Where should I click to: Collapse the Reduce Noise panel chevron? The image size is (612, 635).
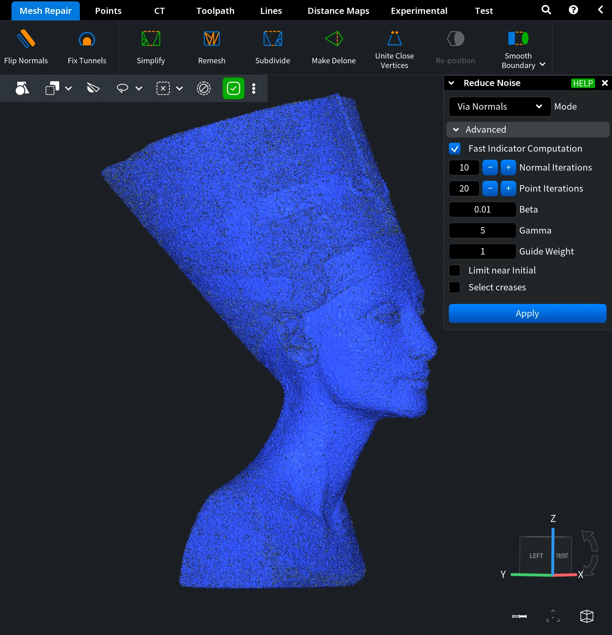[451, 83]
